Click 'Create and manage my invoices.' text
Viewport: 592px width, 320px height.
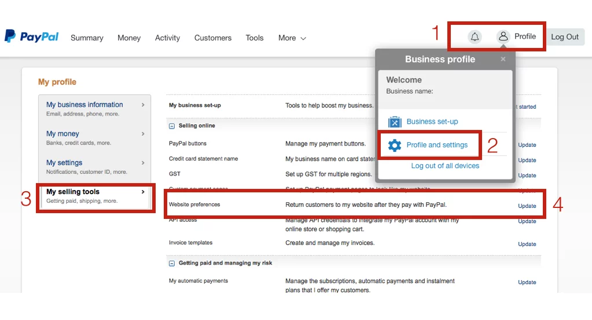click(x=330, y=243)
